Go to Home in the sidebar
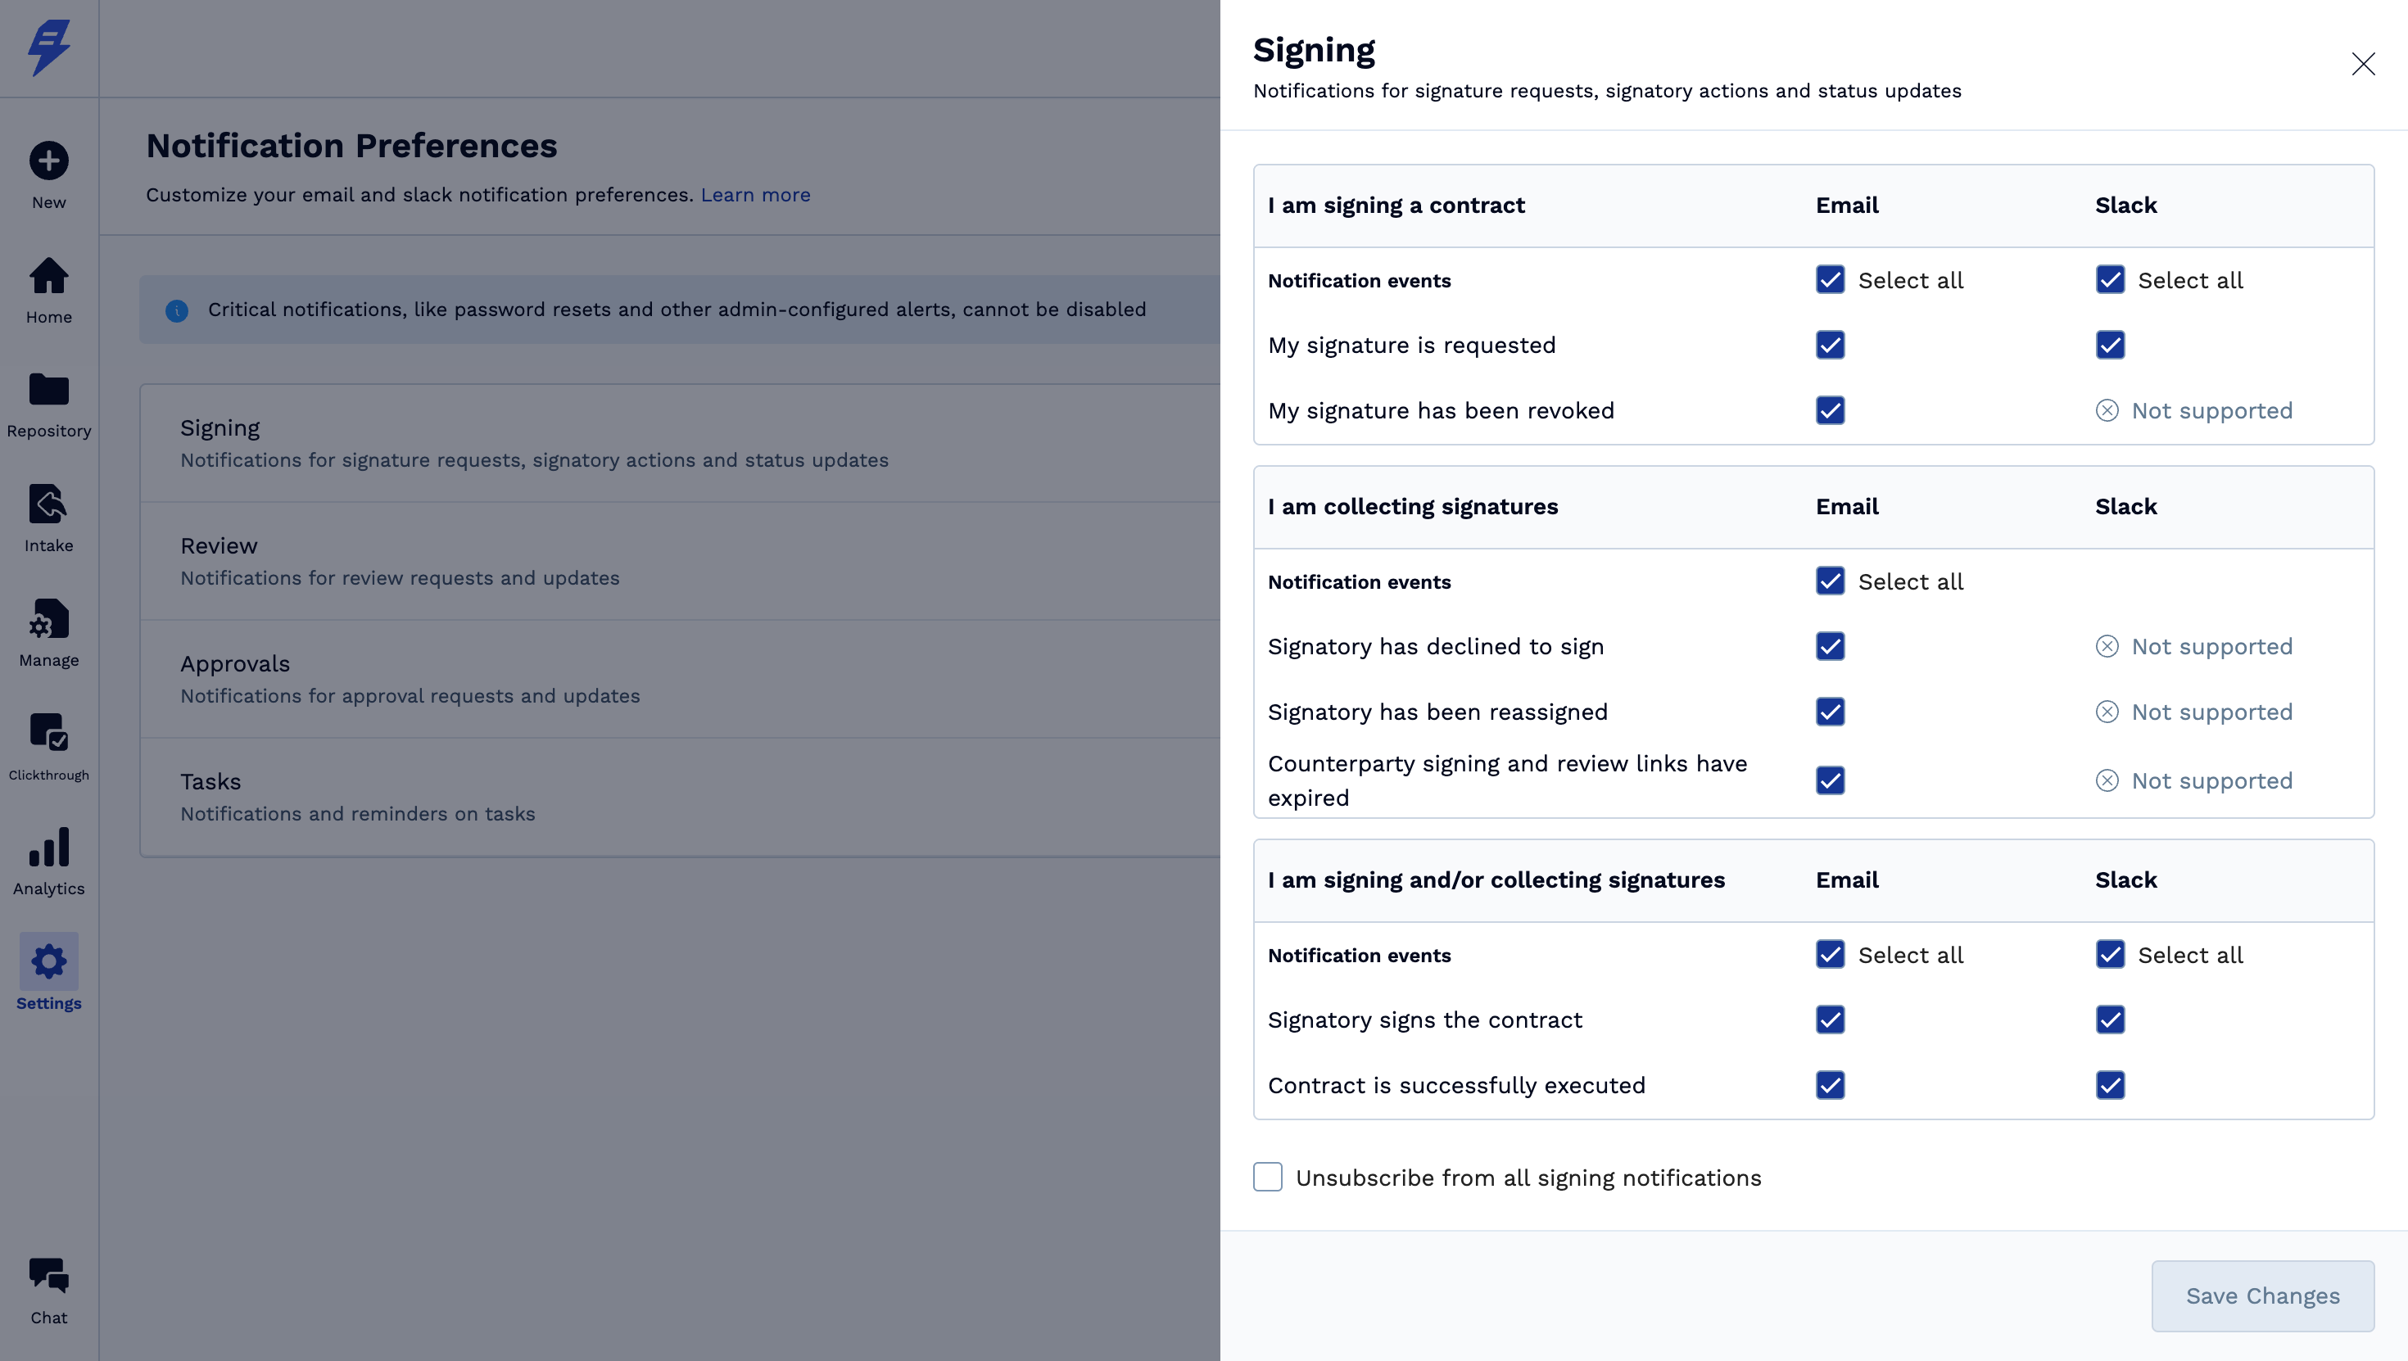 tap(48, 277)
